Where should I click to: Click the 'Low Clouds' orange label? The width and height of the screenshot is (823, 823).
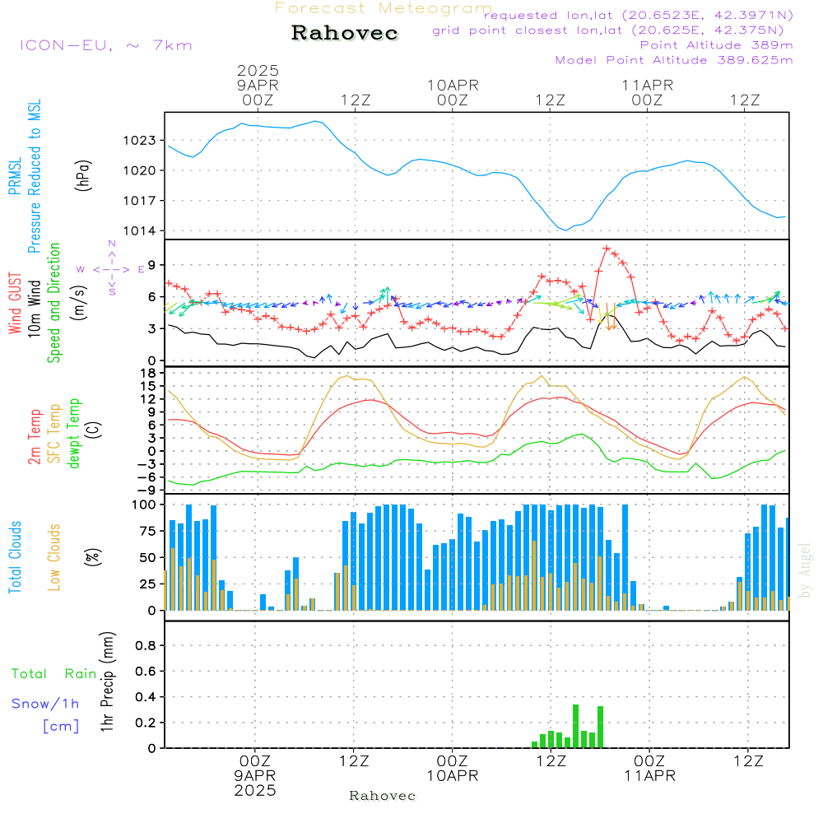tap(53, 557)
